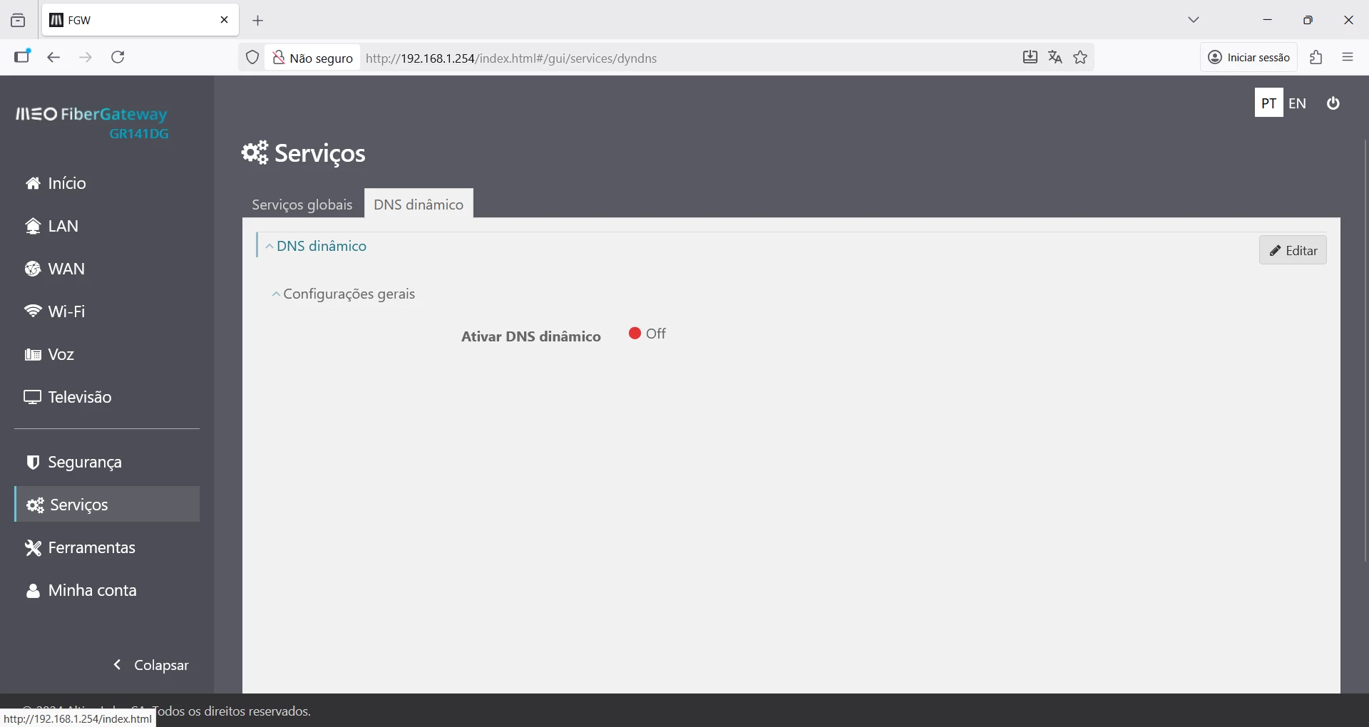
Task: Open the Início menu item
Action: (x=56, y=183)
